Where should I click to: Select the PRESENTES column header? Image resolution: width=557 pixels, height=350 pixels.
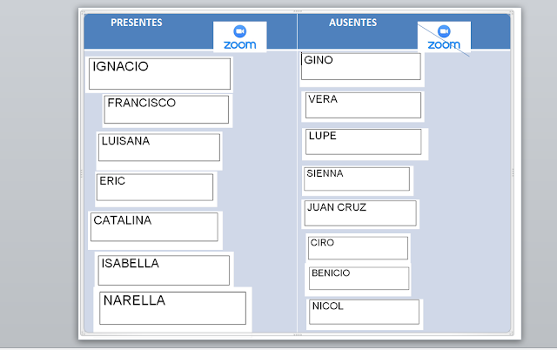click(137, 23)
